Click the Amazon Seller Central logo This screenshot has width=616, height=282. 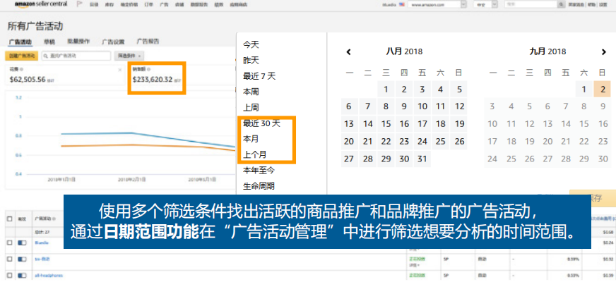point(41,4)
